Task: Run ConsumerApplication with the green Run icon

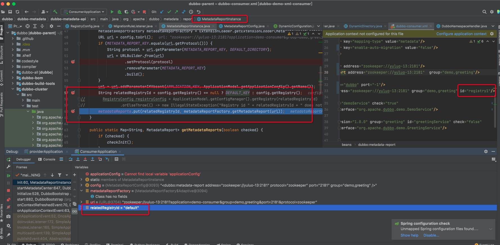Action: click(112, 12)
